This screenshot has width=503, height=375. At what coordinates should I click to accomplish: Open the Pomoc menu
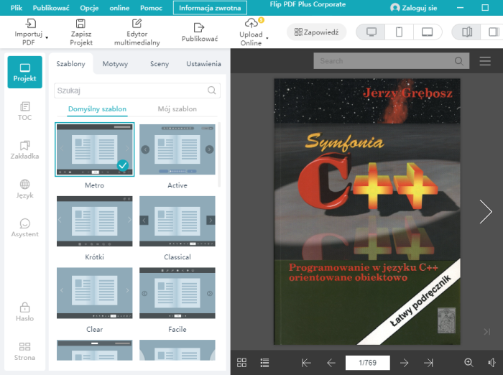click(151, 8)
